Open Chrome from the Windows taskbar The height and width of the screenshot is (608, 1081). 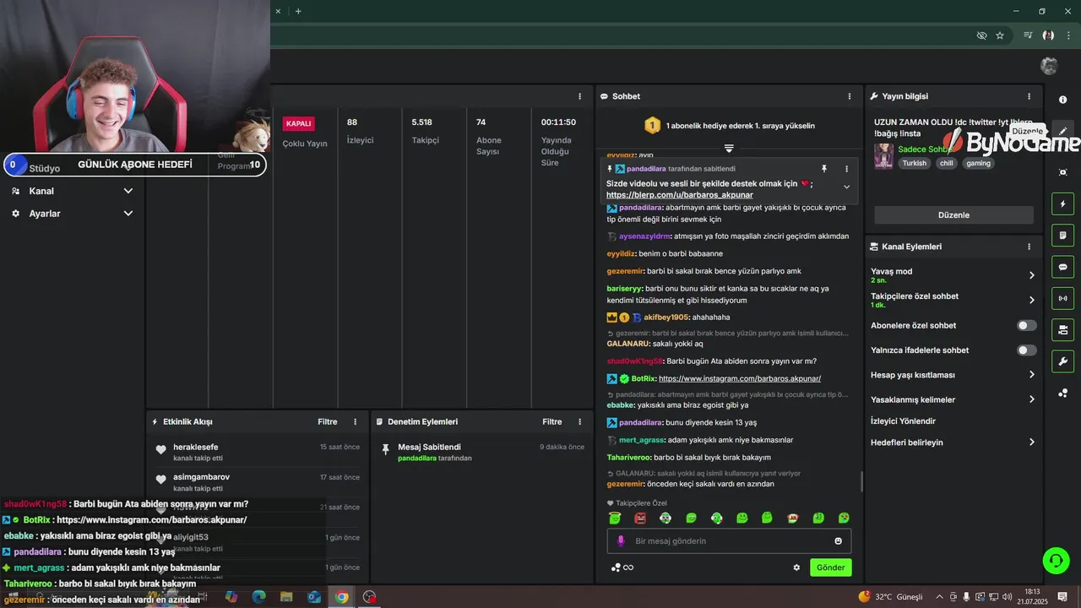[341, 597]
